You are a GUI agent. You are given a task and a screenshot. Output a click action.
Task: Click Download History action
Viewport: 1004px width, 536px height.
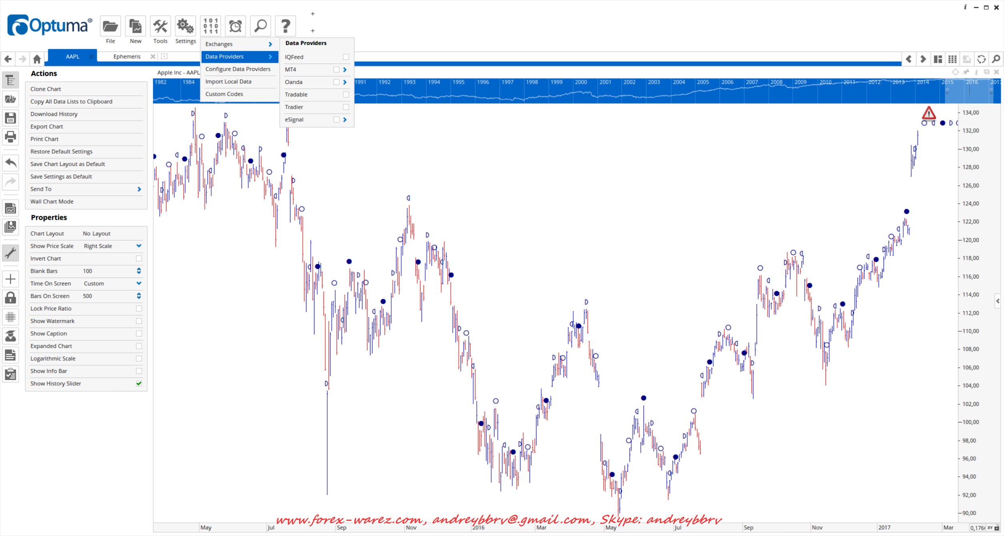pos(54,114)
